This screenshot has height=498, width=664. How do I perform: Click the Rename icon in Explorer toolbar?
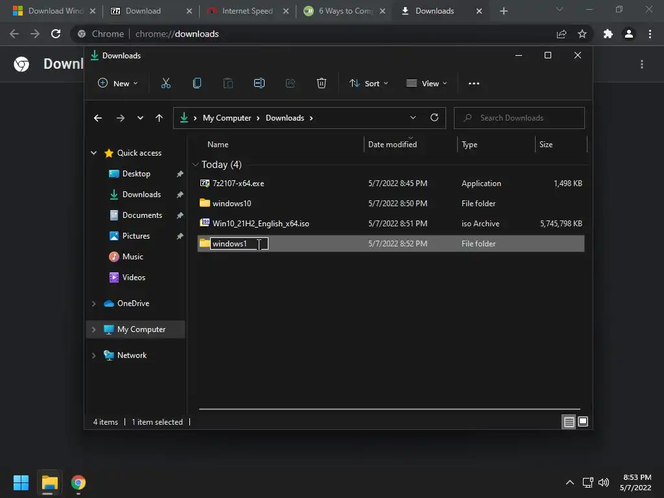pyautogui.click(x=259, y=84)
